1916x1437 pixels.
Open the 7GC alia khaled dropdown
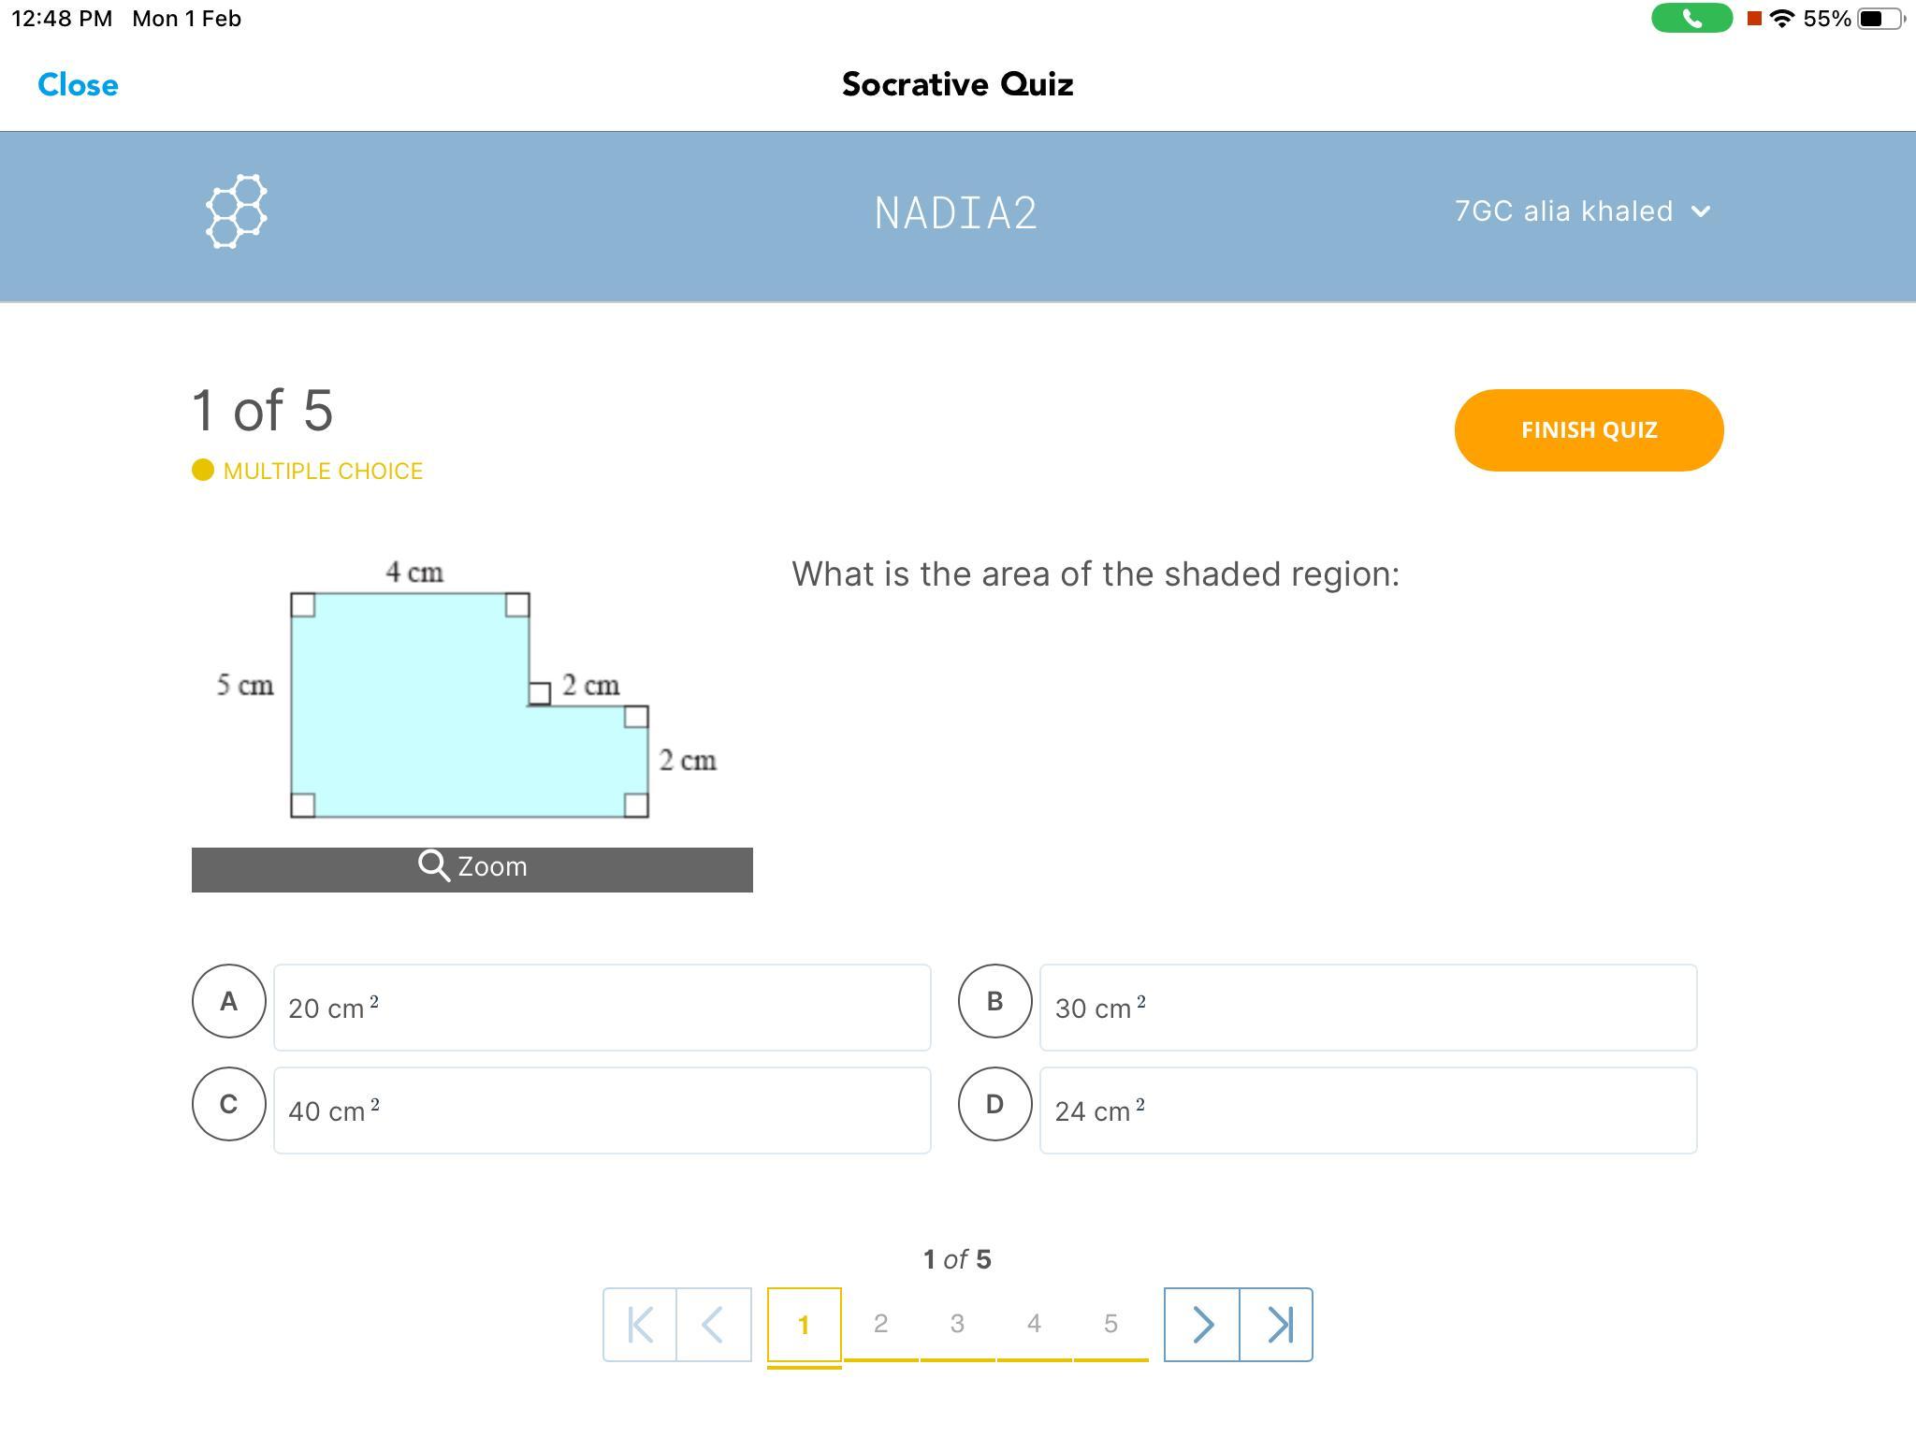pos(1581,211)
